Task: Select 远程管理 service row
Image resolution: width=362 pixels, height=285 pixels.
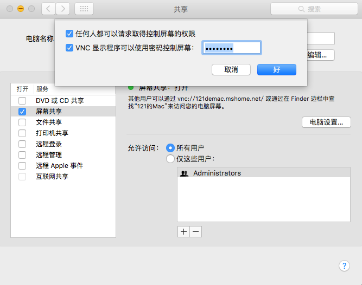Action: pos(63,155)
